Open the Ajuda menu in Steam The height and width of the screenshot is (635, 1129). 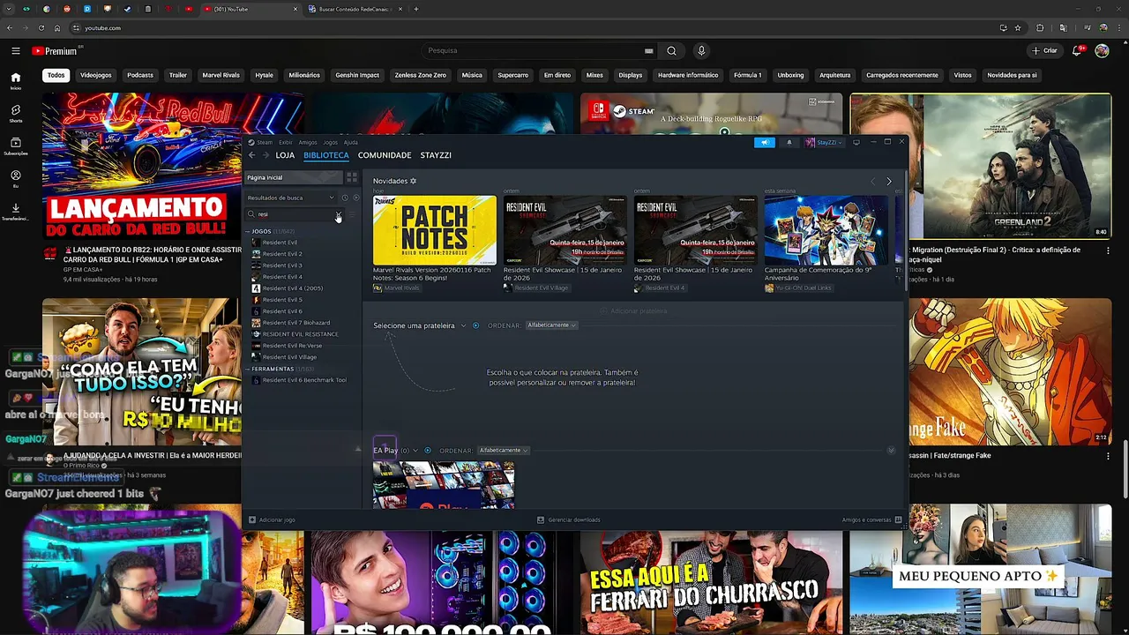tap(350, 142)
